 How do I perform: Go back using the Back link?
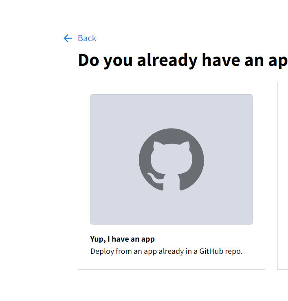(x=87, y=38)
